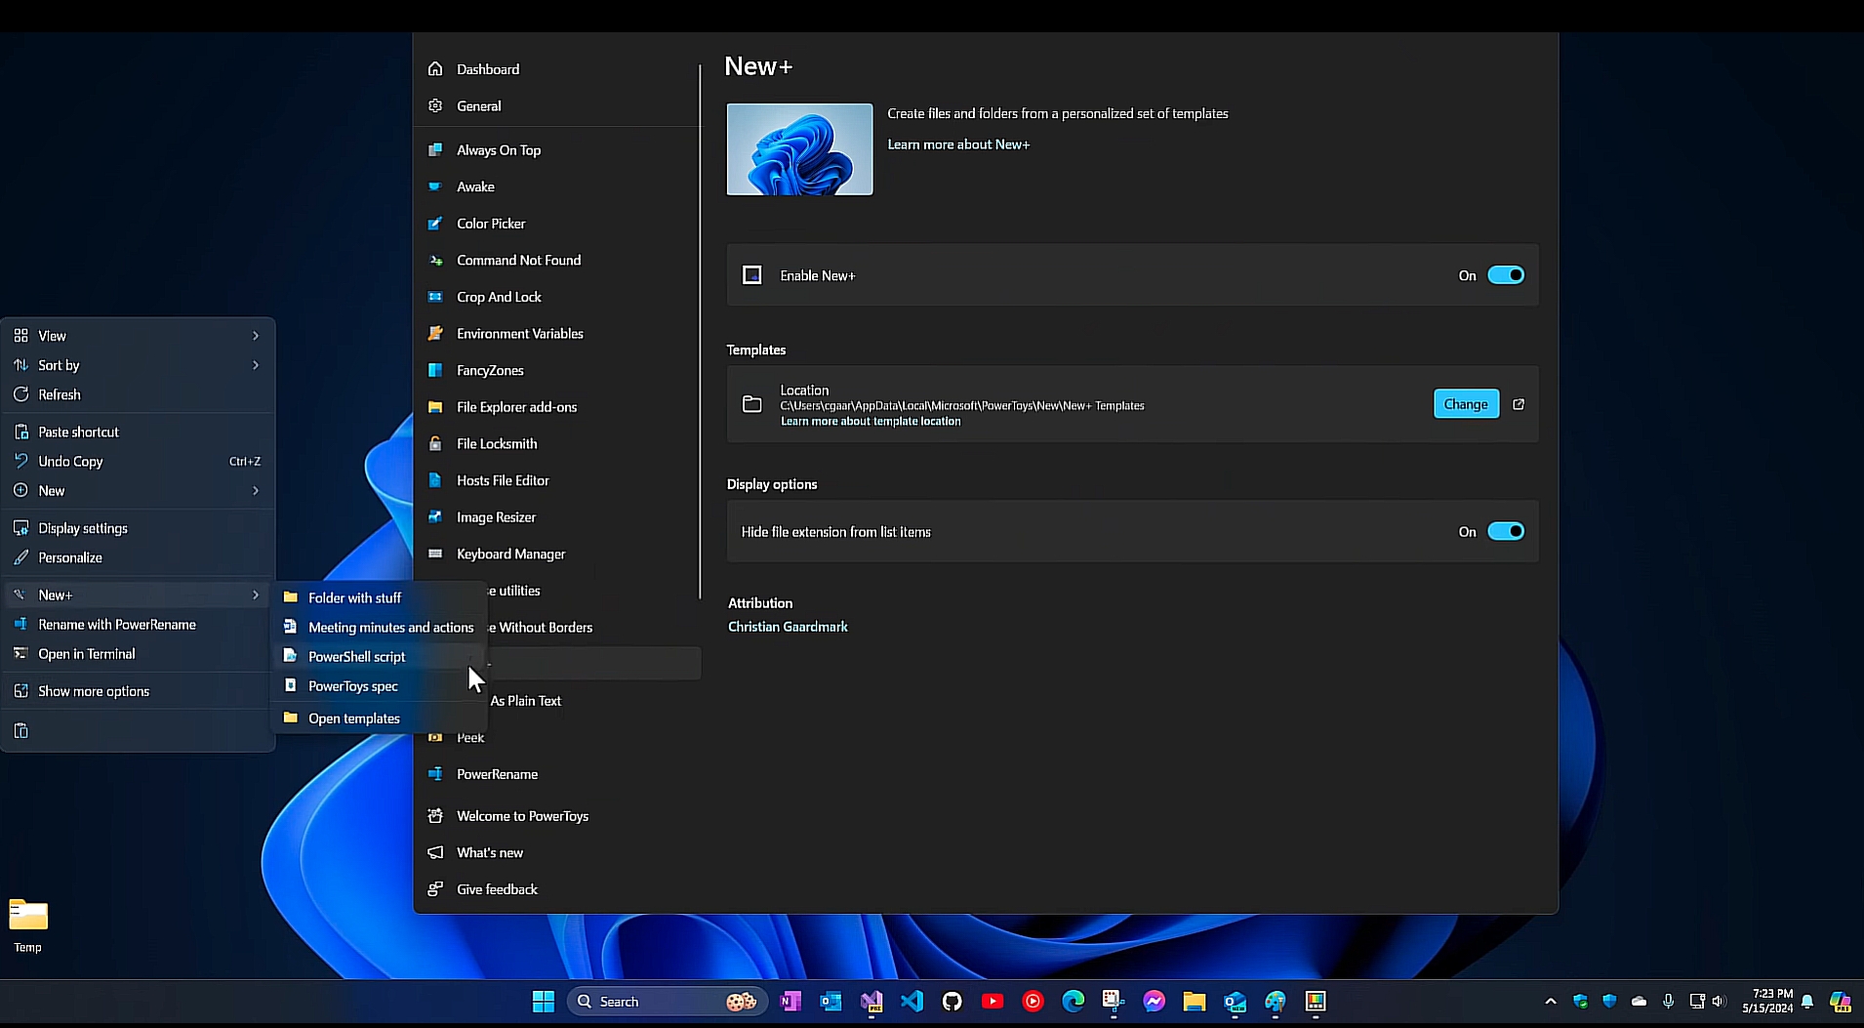Open Display settings from the context menu
The height and width of the screenshot is (1028, 1864).
138,528
